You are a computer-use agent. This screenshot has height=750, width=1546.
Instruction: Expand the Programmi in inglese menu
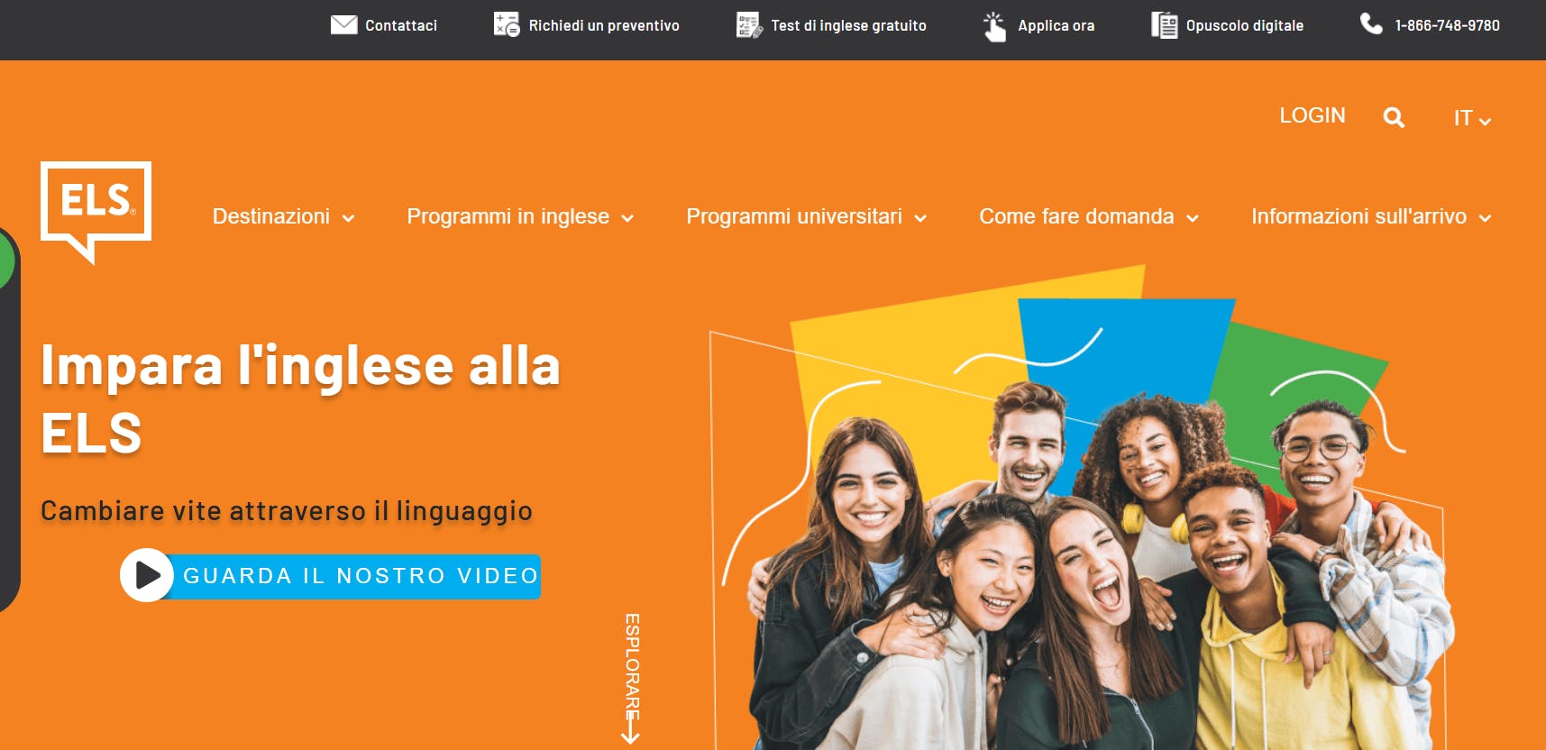click(x=520, y=216)
